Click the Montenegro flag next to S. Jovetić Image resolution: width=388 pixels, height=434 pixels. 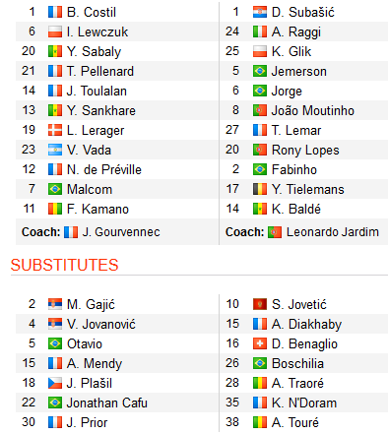click(260, 304)
